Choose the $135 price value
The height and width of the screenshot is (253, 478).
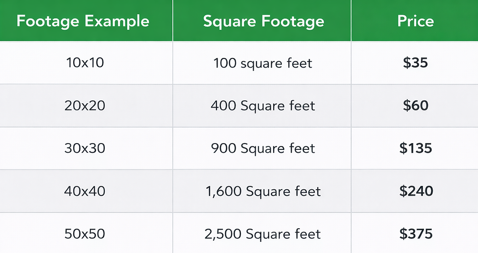click(416, 148)
